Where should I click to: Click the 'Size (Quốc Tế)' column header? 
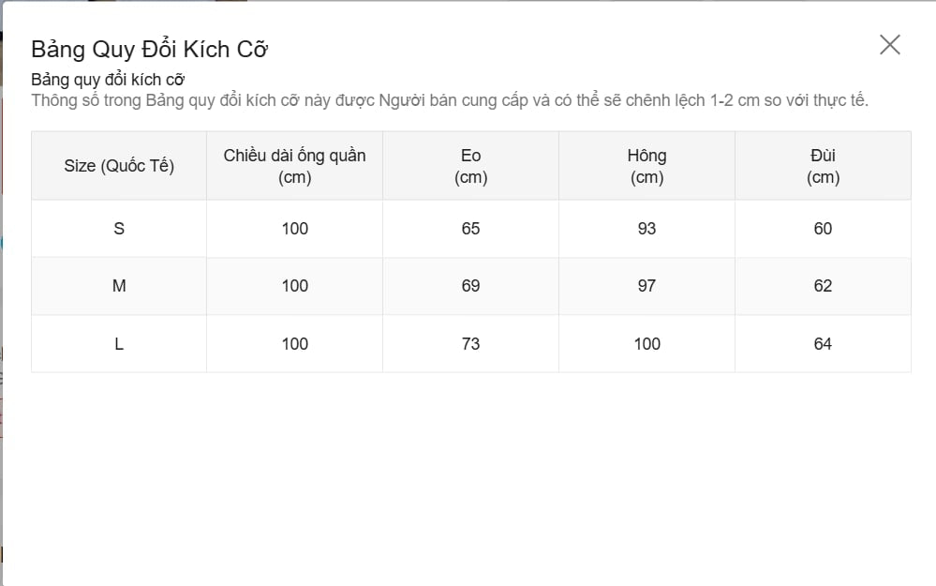tap(119, 166)
